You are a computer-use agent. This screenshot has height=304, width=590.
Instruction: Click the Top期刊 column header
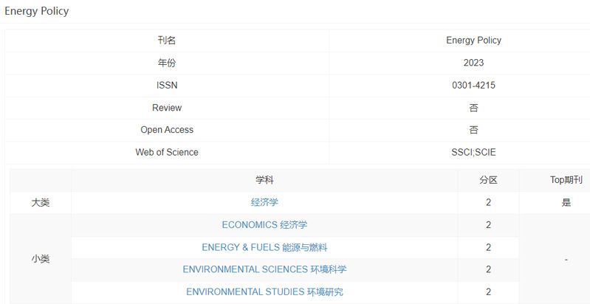(x=566, y=180)
